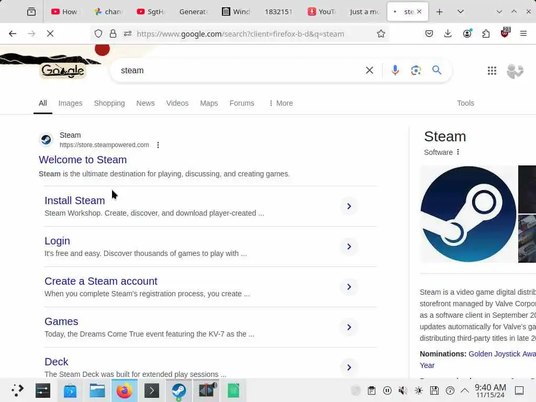Screen dimensions: 536x402
Task: Open the site permissions icon in address bar
Action: tap(128, 33)
